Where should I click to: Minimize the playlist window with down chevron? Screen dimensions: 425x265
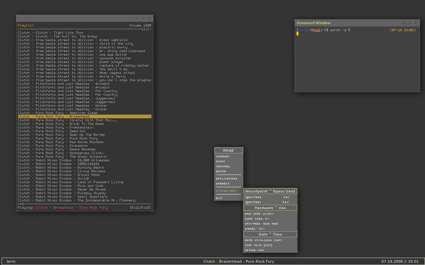[137, 19]
